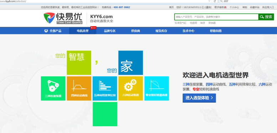Open the 专业转矩转速曲线 graph tile
The image size is (277, 133).
pos(157,88)
